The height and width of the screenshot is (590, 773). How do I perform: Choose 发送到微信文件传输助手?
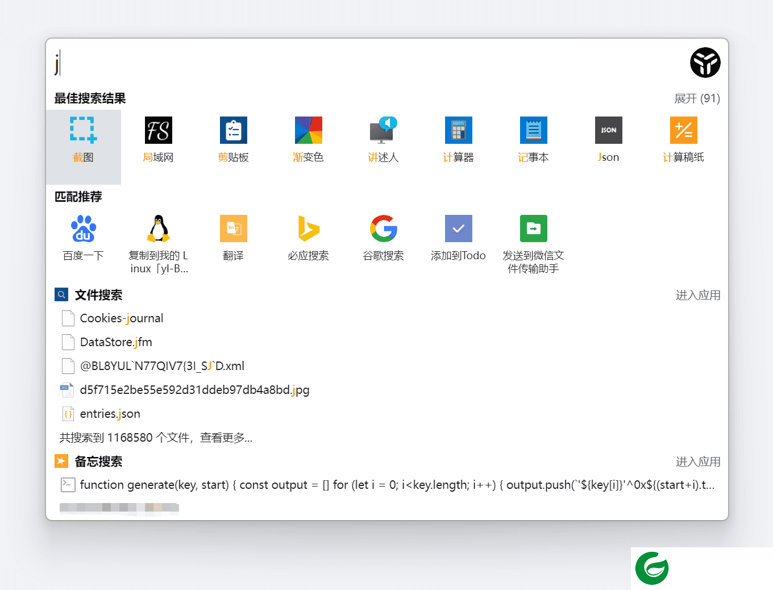coord(534,244)
